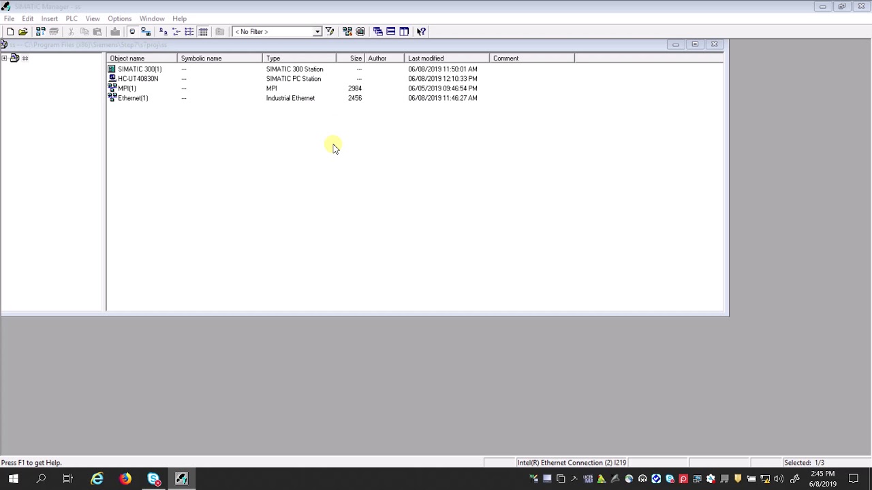This screenshot has width=872, height=490.
Task: Switch to Details view icon
Action: pos(203,31)
